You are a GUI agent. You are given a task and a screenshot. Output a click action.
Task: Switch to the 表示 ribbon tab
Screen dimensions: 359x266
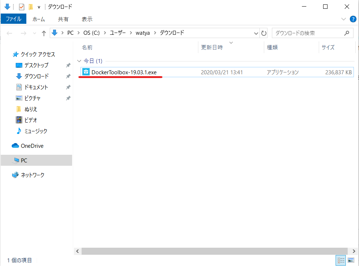tap(87, 19)
